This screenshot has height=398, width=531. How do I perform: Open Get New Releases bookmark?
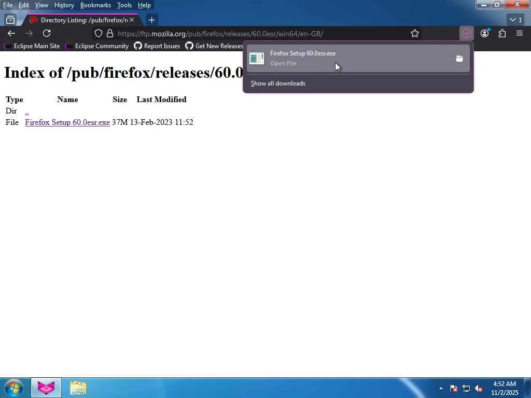(x=214, y=46)
